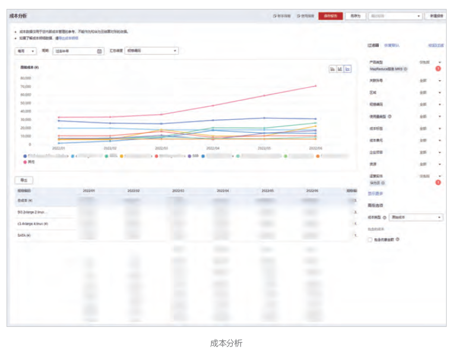Click the 使用指南 link
This screenshot has height=356, width=449.
305,16
